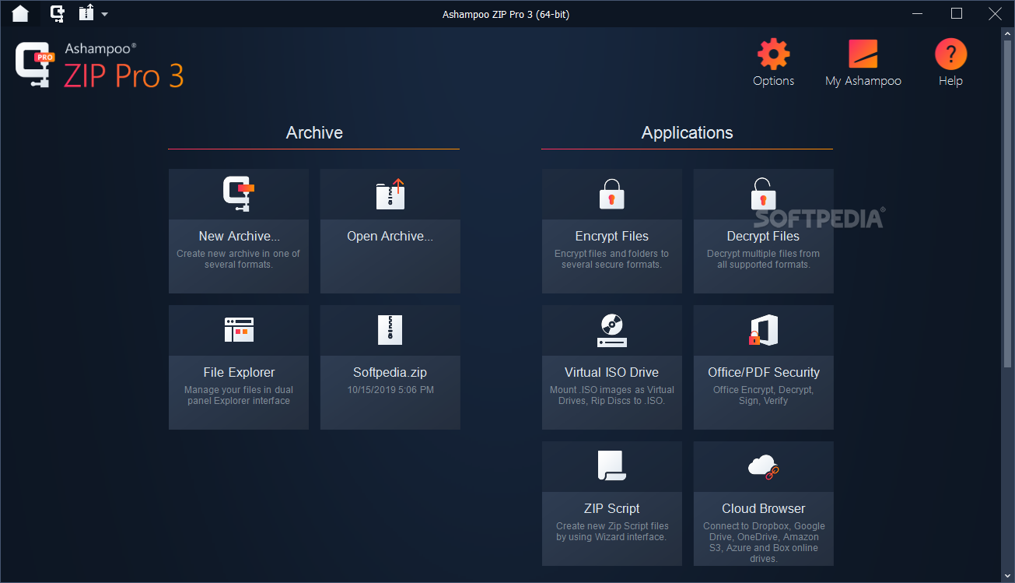Screen dimensions: 1015x583
Task: Click the Archive section heading
Action: click(314, 132)
